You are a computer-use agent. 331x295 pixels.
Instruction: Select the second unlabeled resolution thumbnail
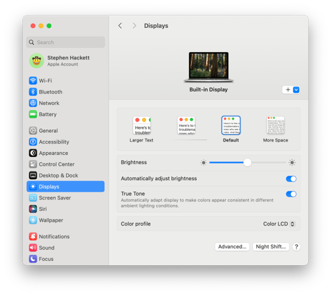click(186, 125)
